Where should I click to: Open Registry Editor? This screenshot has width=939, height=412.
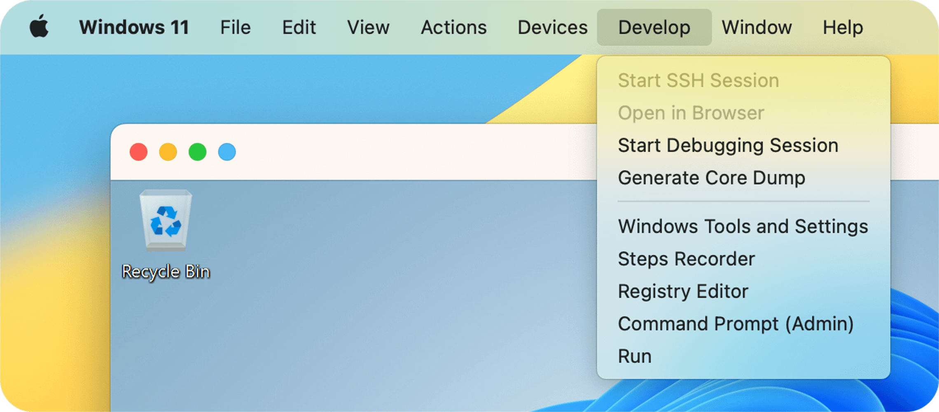(743, 292)
